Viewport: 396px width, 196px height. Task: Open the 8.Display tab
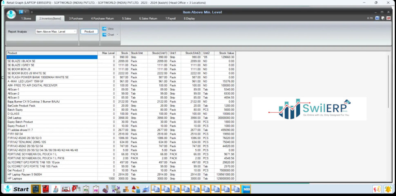tap(189, 18)
